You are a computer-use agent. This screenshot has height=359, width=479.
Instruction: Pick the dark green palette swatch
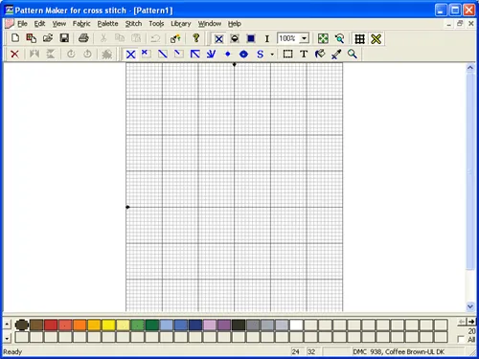(152, 325)
